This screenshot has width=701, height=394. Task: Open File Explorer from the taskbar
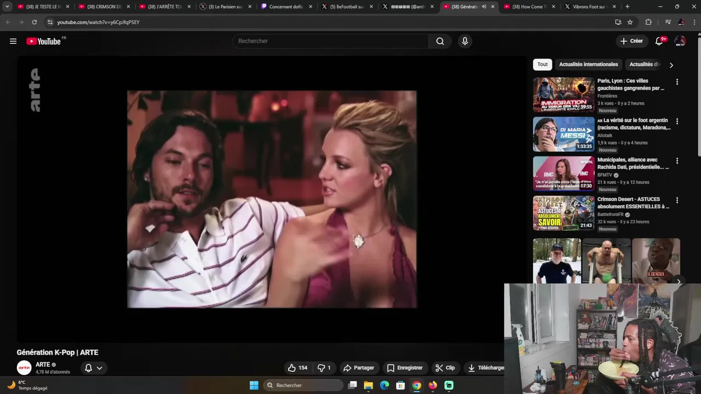(x=368, y=385)
